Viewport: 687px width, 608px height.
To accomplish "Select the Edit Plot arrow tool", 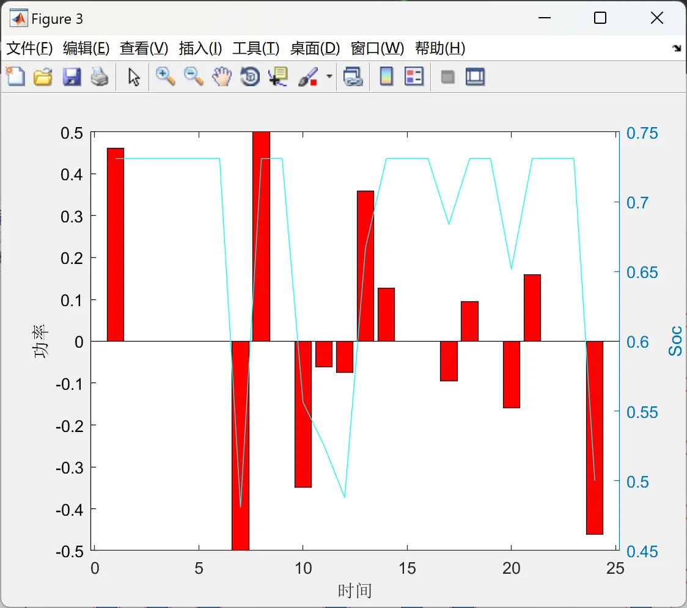I will 134,77.
